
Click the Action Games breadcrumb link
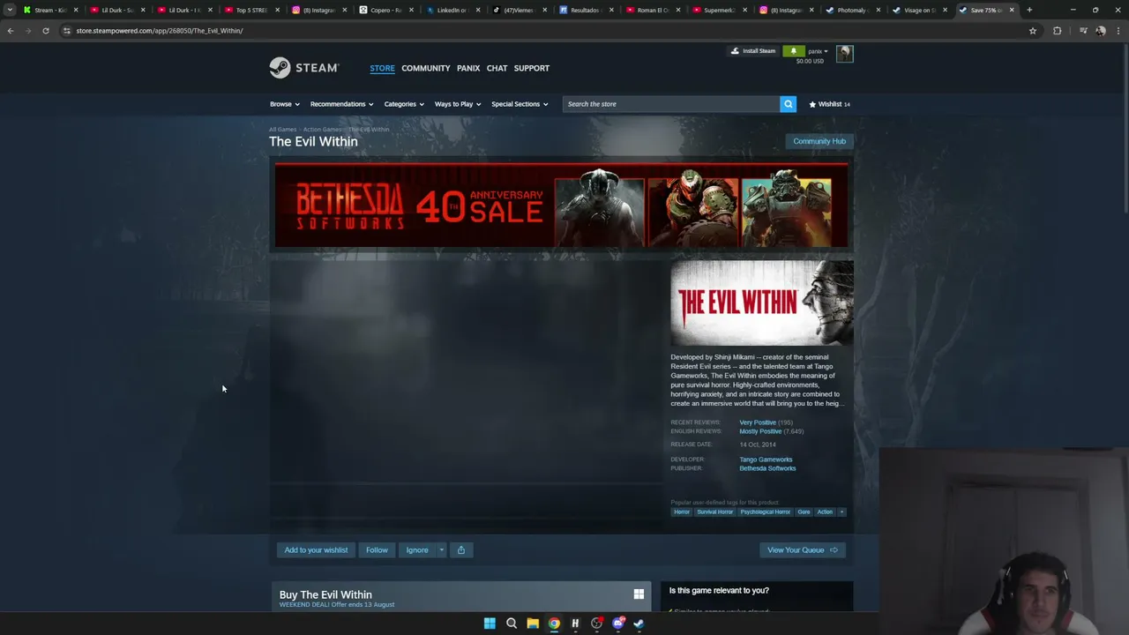pyautogui.click(x=322, y=130)
